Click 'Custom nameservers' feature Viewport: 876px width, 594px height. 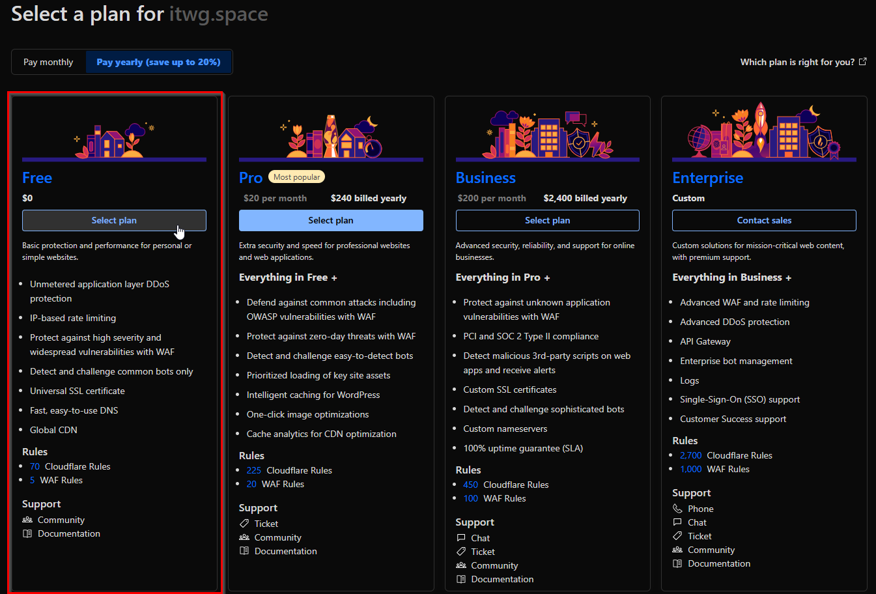click(x=505, y=429)
